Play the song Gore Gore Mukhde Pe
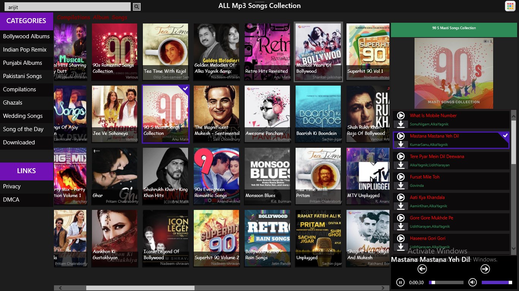Viewport: 519px width, 291px height. tap(400, 218)
